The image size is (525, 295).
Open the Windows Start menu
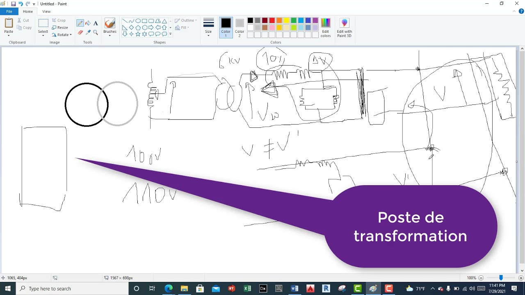pos(8,288)
